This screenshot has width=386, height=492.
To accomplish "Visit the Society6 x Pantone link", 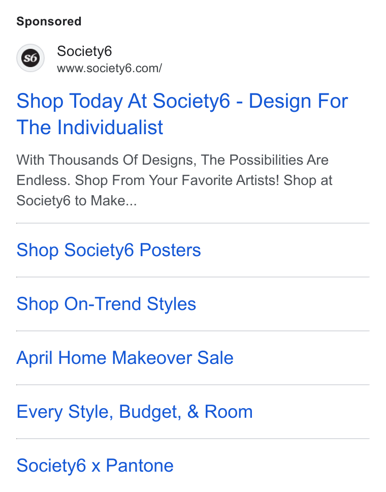I will click(x=95, y=466).
